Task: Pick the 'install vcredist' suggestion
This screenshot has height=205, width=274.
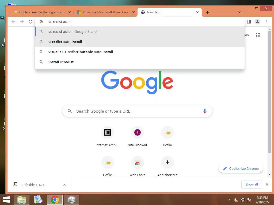Action: coord(140,62)
